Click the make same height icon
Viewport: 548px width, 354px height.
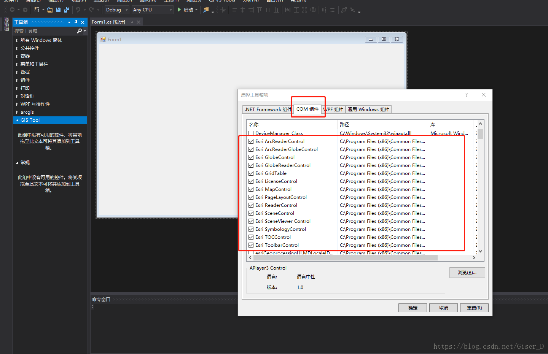296,10
